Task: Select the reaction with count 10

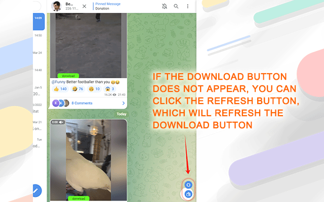Action: 94,89
